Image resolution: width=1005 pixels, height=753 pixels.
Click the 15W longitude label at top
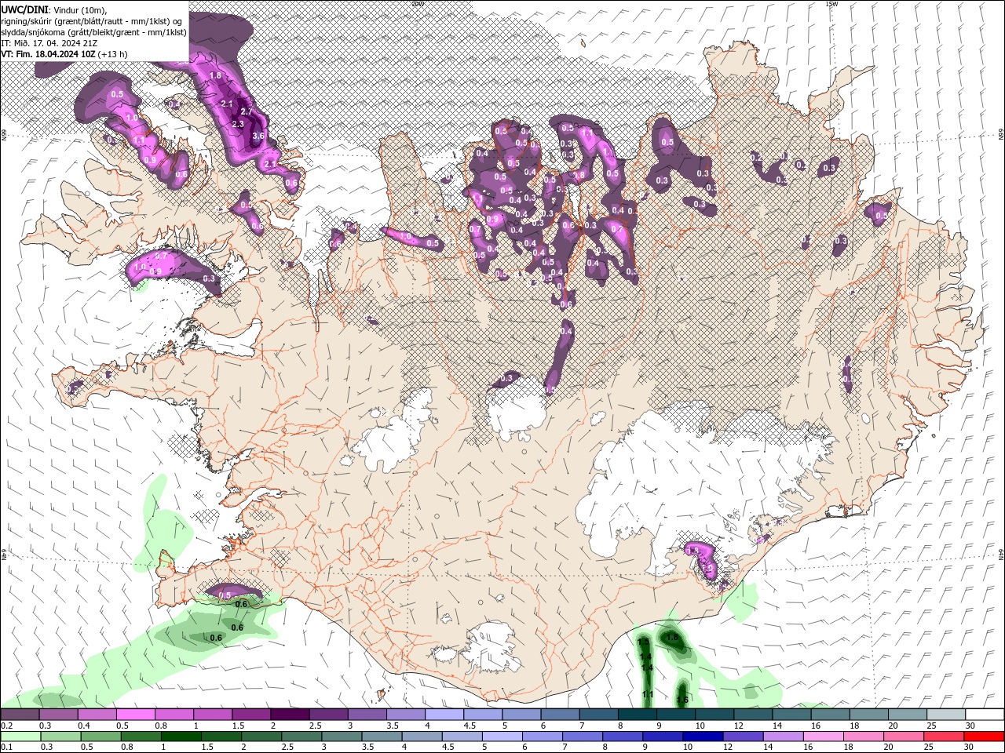pos(831,3)
